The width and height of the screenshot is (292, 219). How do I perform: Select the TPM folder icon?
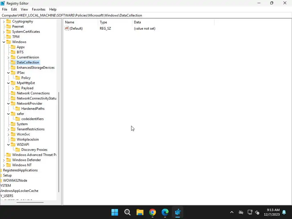(9, 37)
